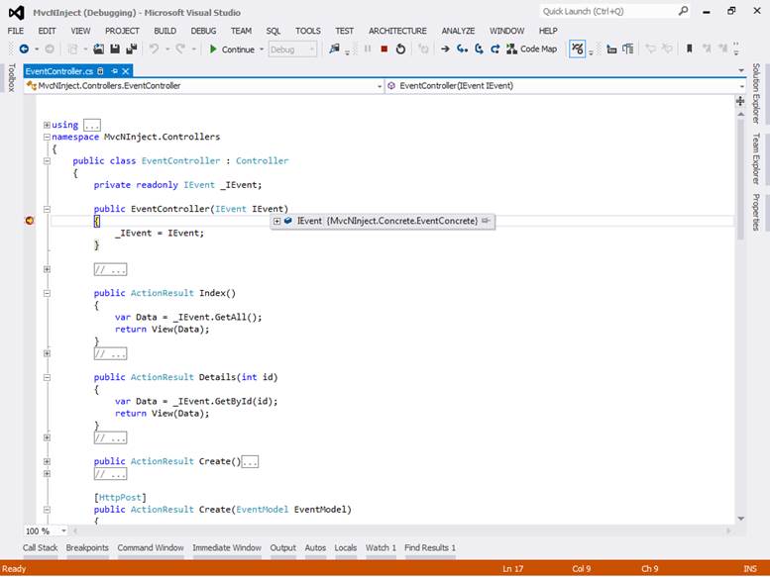Click the collapsed Create() ellipsis box

point(250,462)
